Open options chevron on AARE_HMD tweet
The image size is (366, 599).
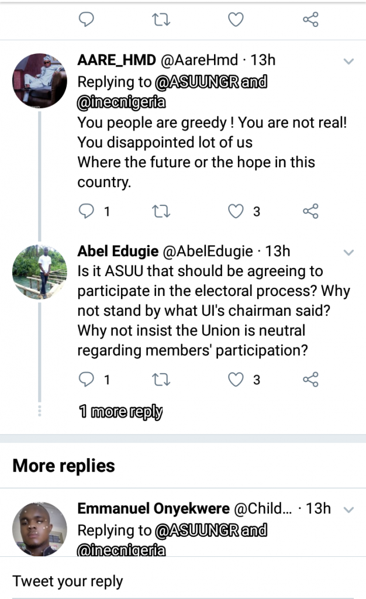click(x=348, y=61)
